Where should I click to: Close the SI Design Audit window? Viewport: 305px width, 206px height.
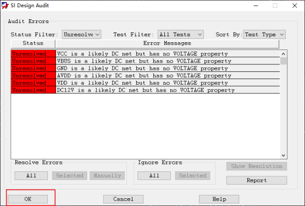[x=295, y=5]
